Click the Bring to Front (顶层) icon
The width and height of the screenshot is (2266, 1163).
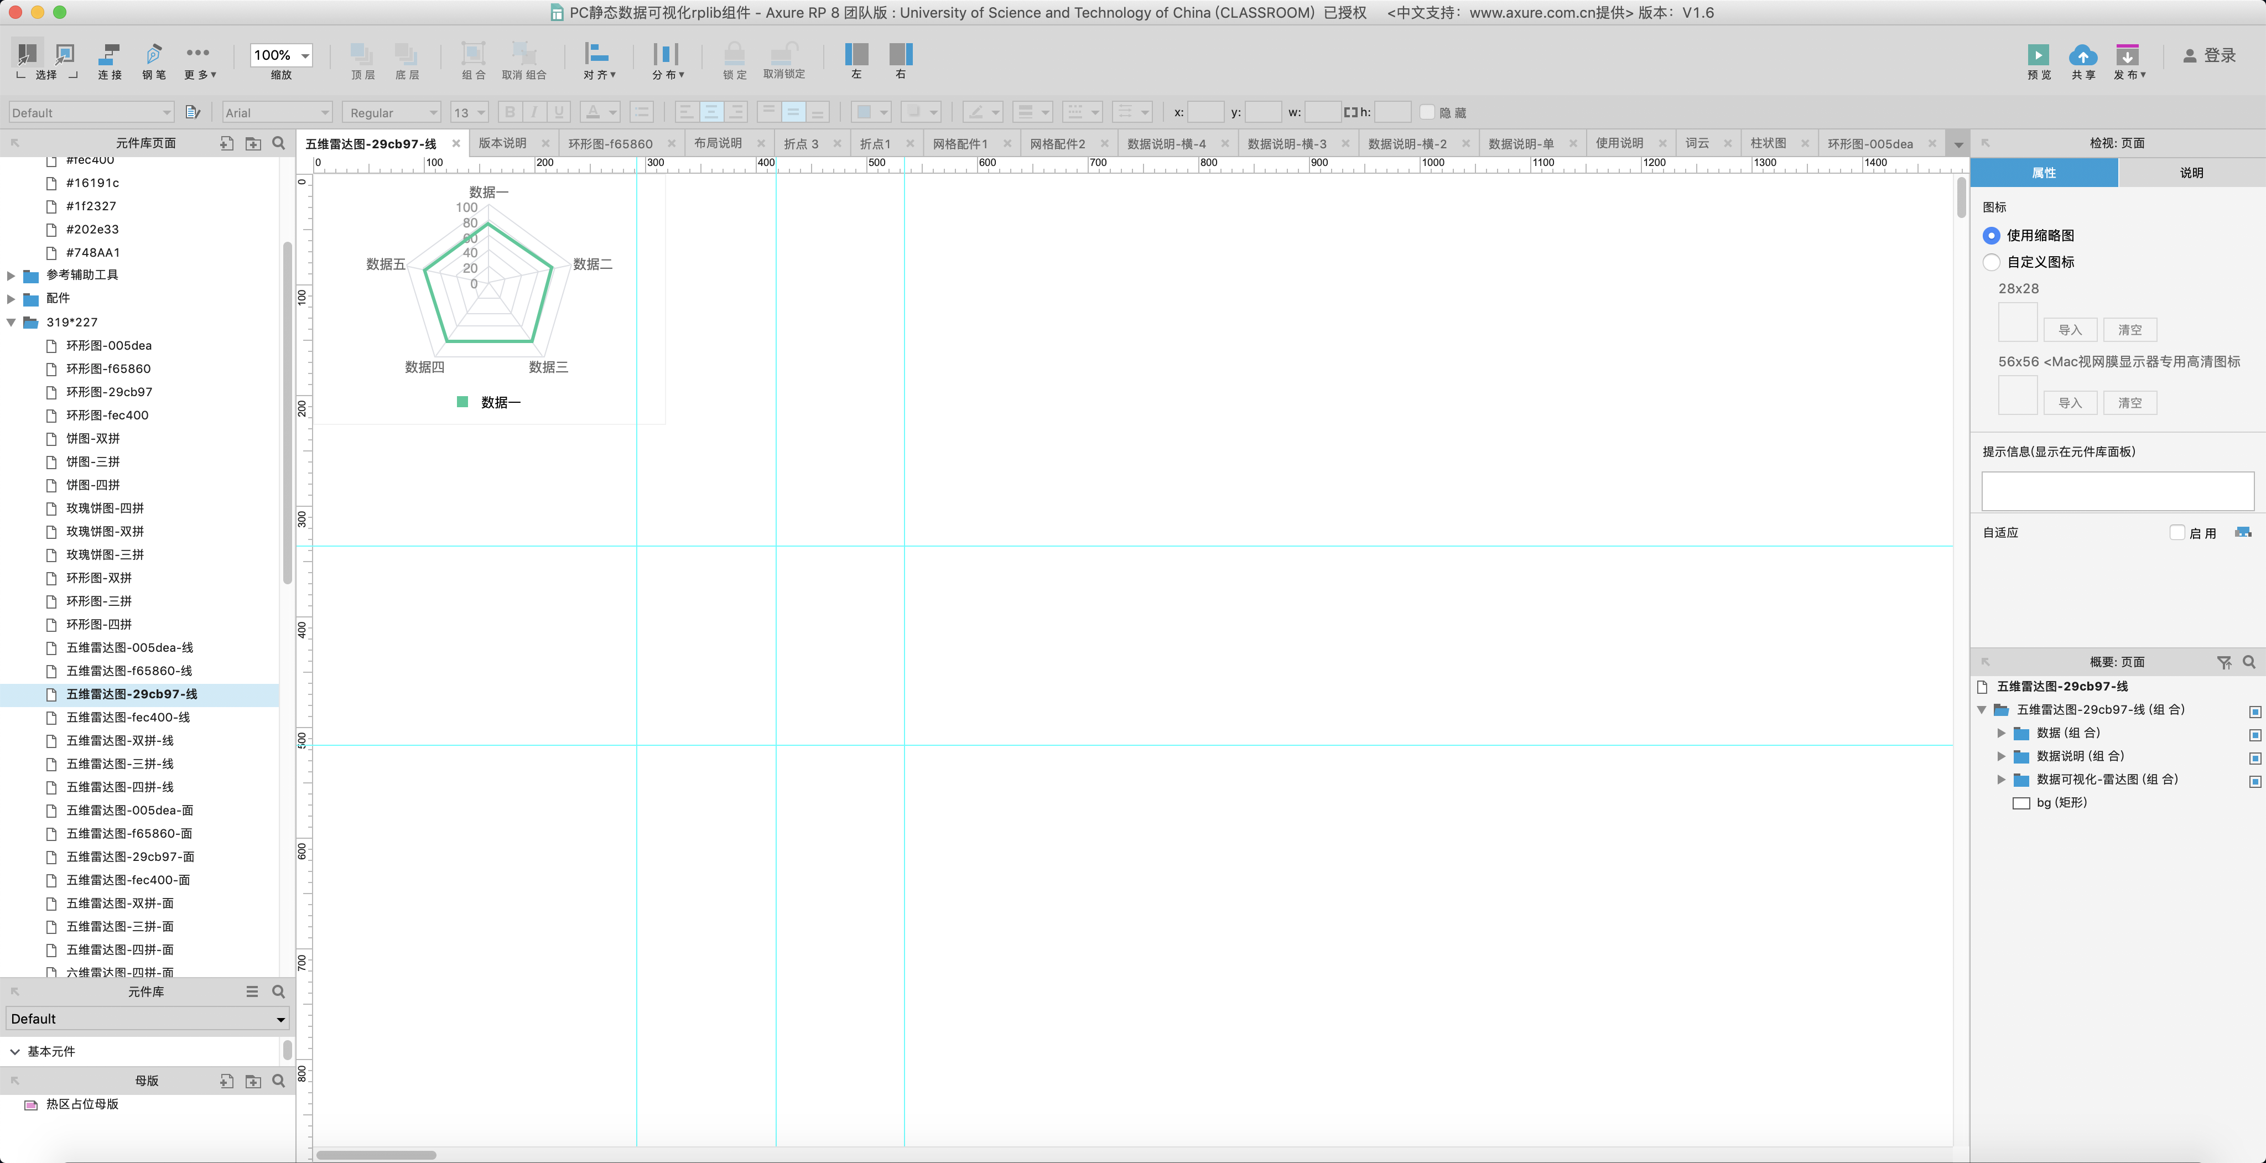(x=362, y=54)
